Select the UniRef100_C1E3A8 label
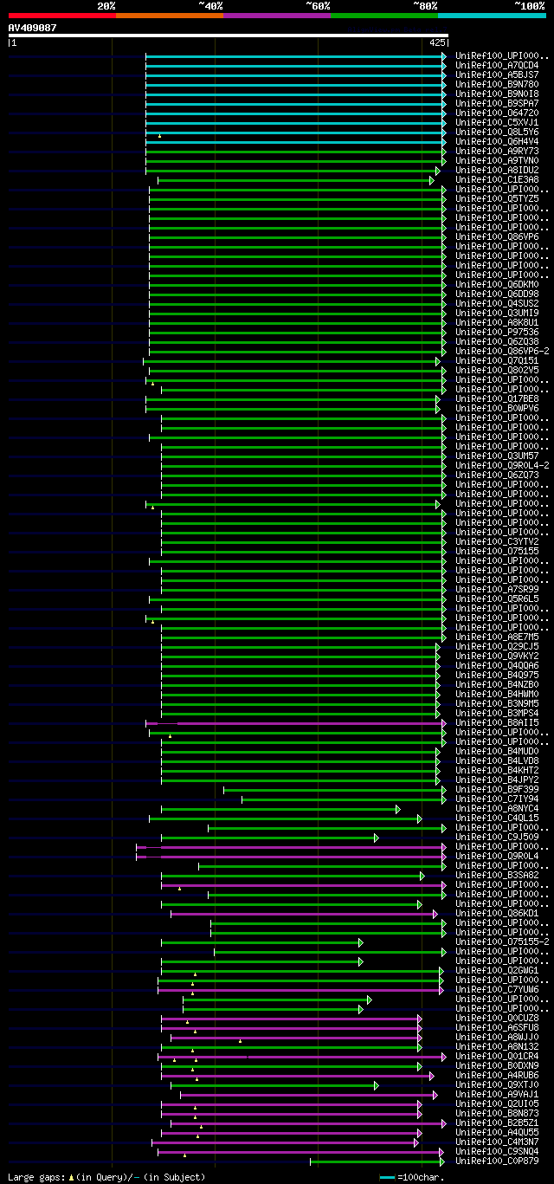554x1184 pixels. [x=497, y=179]
